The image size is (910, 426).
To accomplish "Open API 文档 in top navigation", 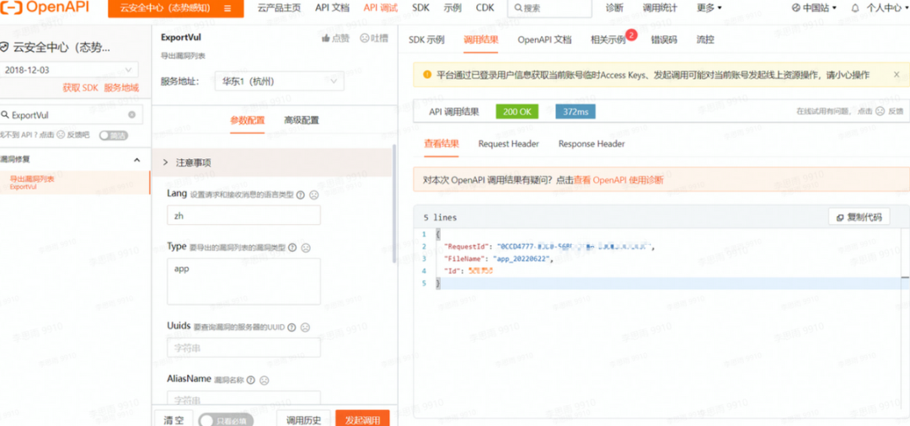I will pos(333,8).
